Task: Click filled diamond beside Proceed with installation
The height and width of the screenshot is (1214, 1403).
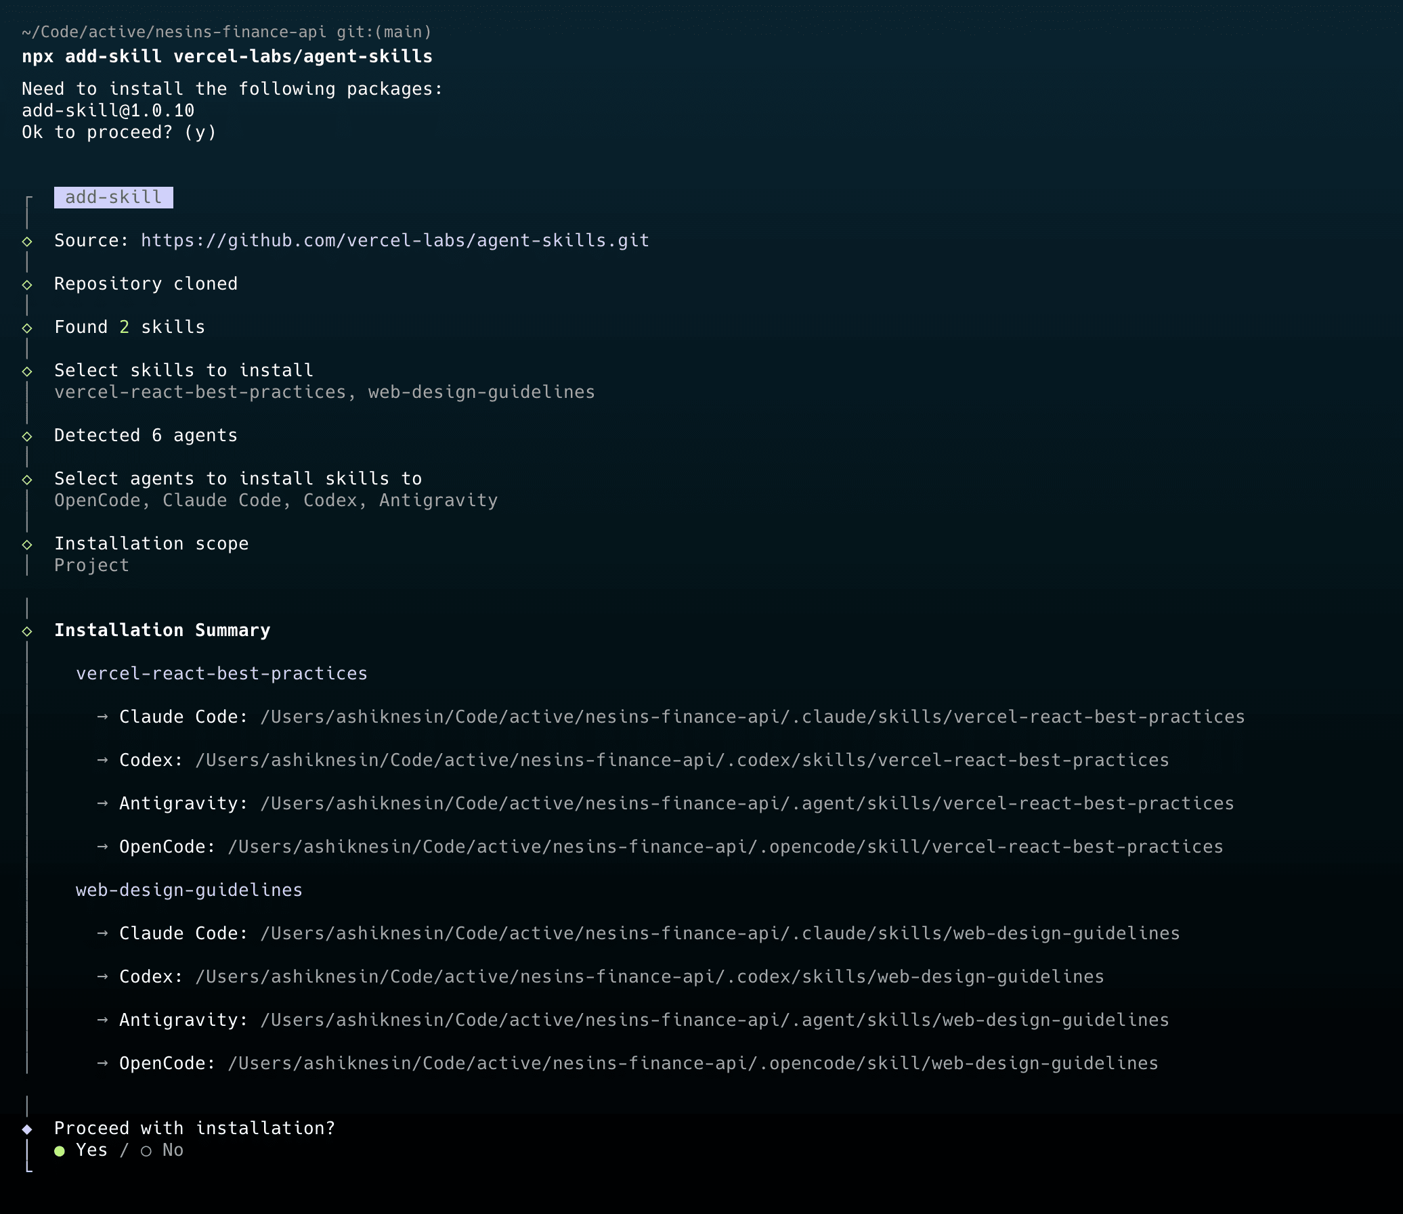Action: (27, 1129)
